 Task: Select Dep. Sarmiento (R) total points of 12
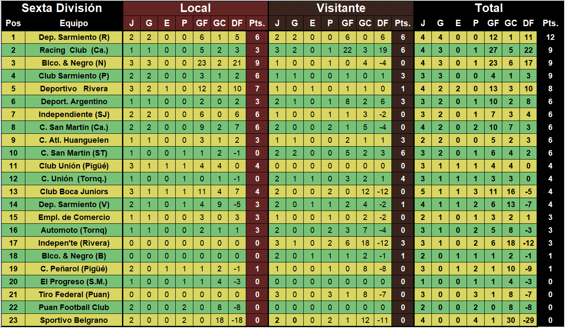tap(550, 37)
